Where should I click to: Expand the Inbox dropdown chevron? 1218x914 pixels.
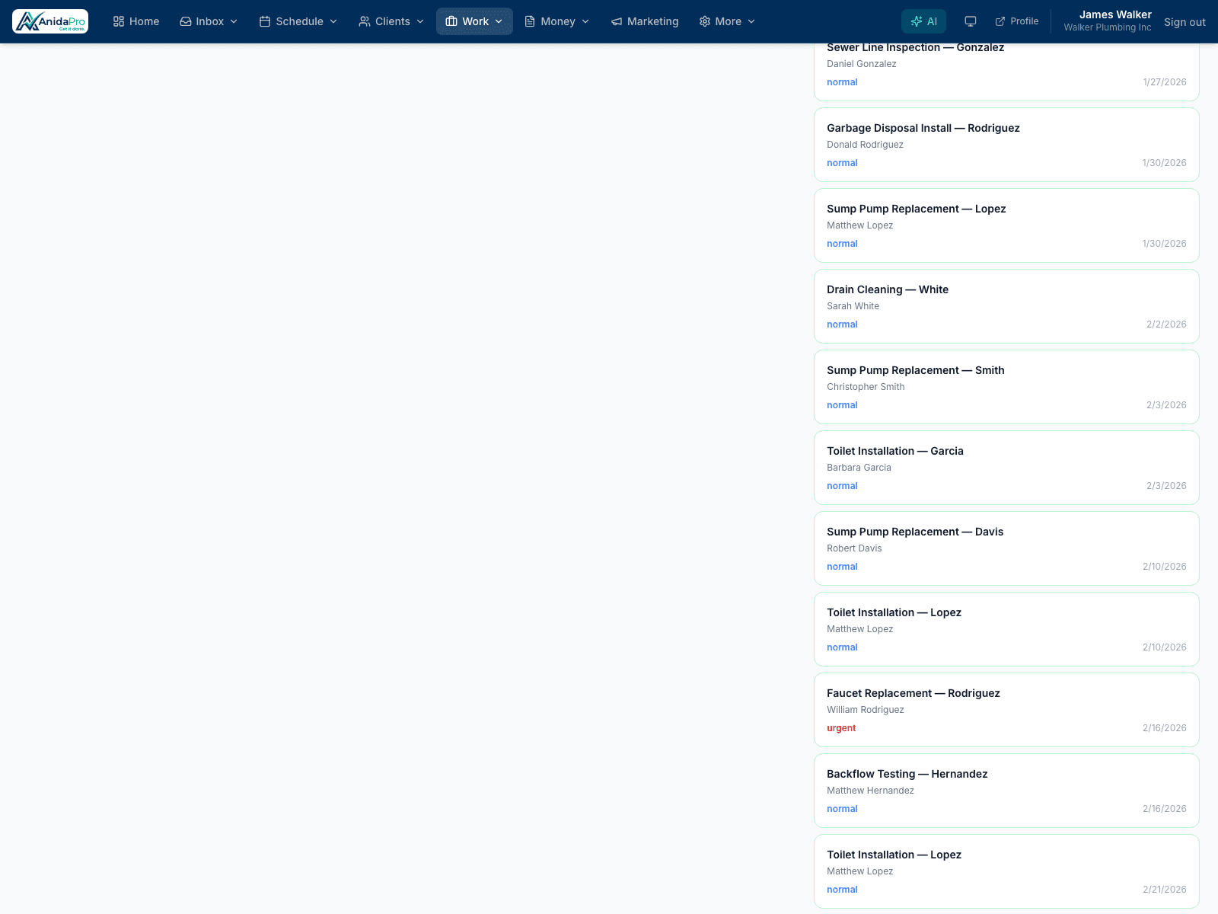point(234,21)
